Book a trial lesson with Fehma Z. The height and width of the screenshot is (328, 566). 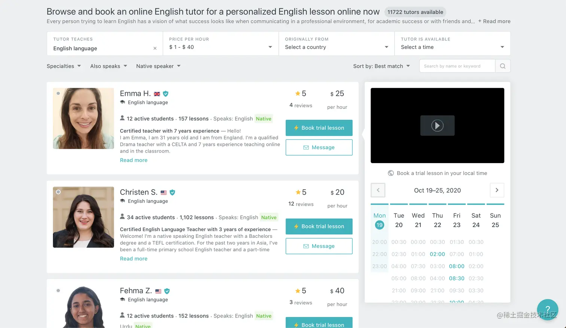coord(319,323)
